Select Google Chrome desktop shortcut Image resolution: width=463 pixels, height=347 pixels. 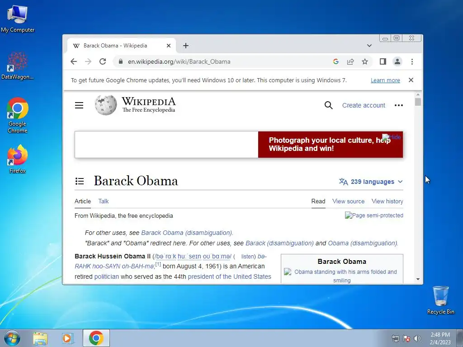pyautogui.click(x=18, y=115)
